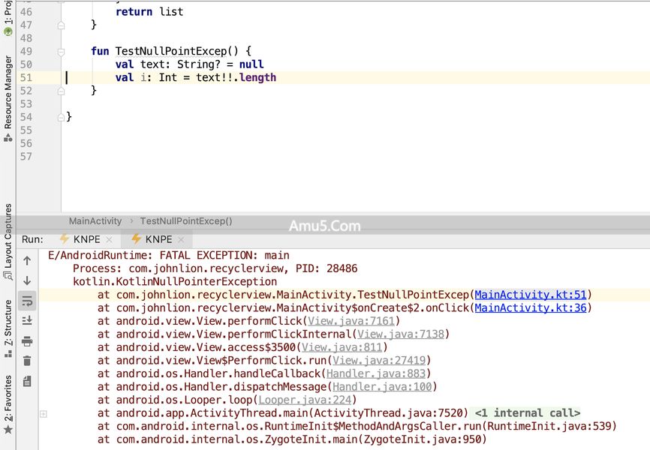Toggle Soft-Wrap in the Run console

pyautogui.click(x=27, y=301)
